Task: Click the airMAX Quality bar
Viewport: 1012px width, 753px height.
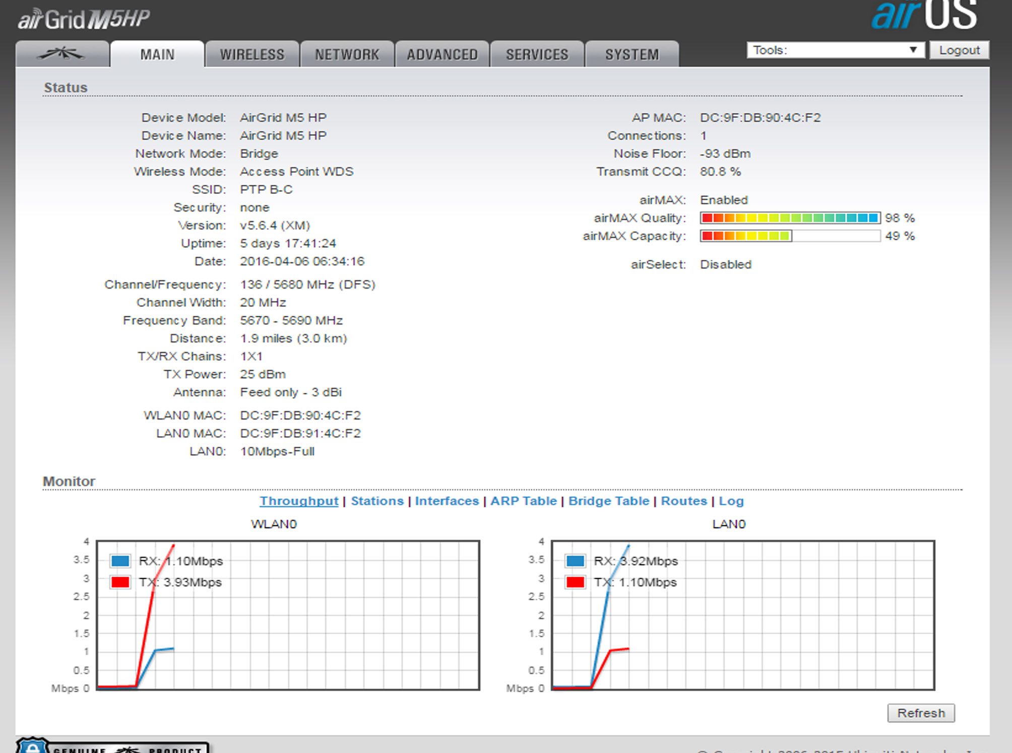Action: 790,218
